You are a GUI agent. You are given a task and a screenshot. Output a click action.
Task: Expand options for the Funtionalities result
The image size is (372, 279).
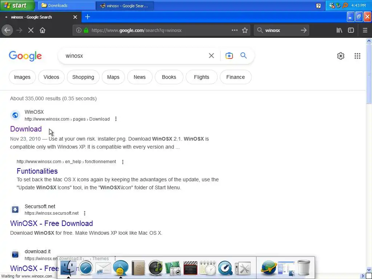point(123,162)
